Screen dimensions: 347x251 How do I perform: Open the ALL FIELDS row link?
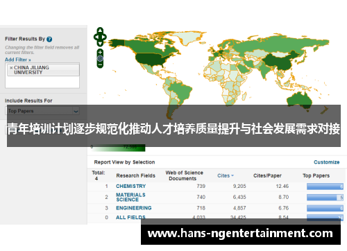[130, 217]
